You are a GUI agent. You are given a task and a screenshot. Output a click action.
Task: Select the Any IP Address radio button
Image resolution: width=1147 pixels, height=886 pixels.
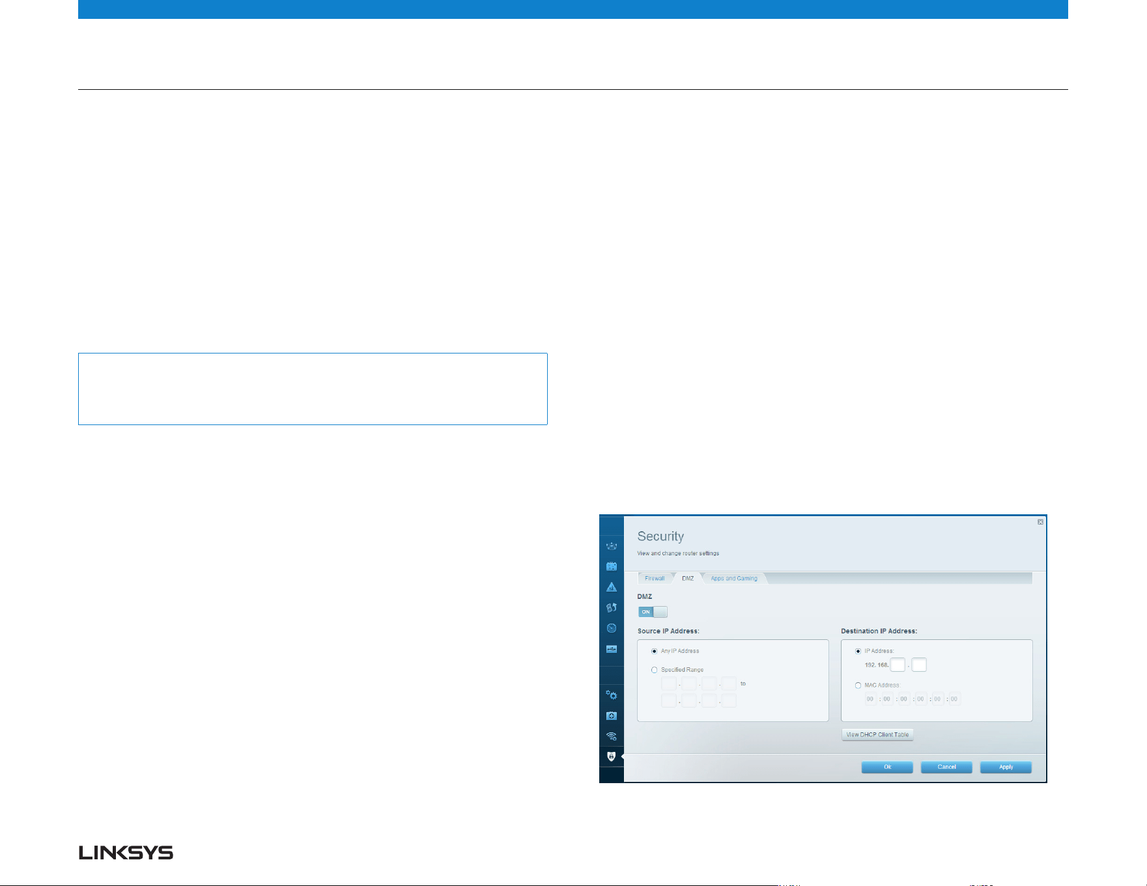(x=654, y=651)
